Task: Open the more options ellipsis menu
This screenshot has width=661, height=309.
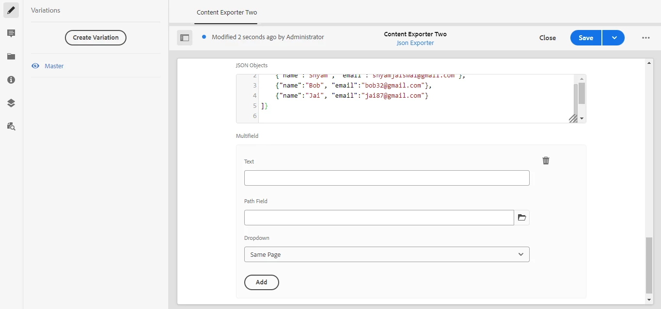Action: 645,38
